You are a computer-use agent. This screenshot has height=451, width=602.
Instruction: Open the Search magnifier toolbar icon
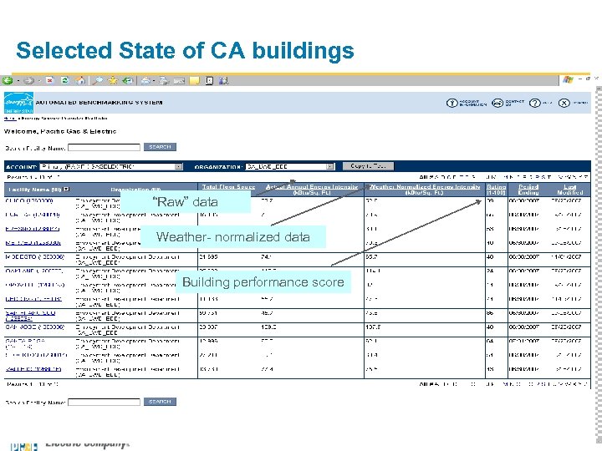(x=98, y=80)
